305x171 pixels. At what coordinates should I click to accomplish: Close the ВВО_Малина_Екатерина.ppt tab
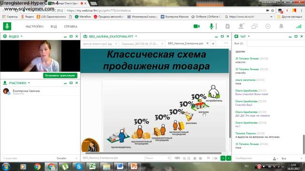[x=207, y=43]
